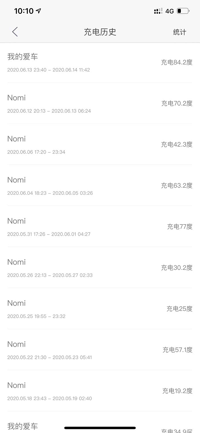Open the 84.2度 charging record
The width and height of the screenshot is (200, 433).
pos(99,62)
